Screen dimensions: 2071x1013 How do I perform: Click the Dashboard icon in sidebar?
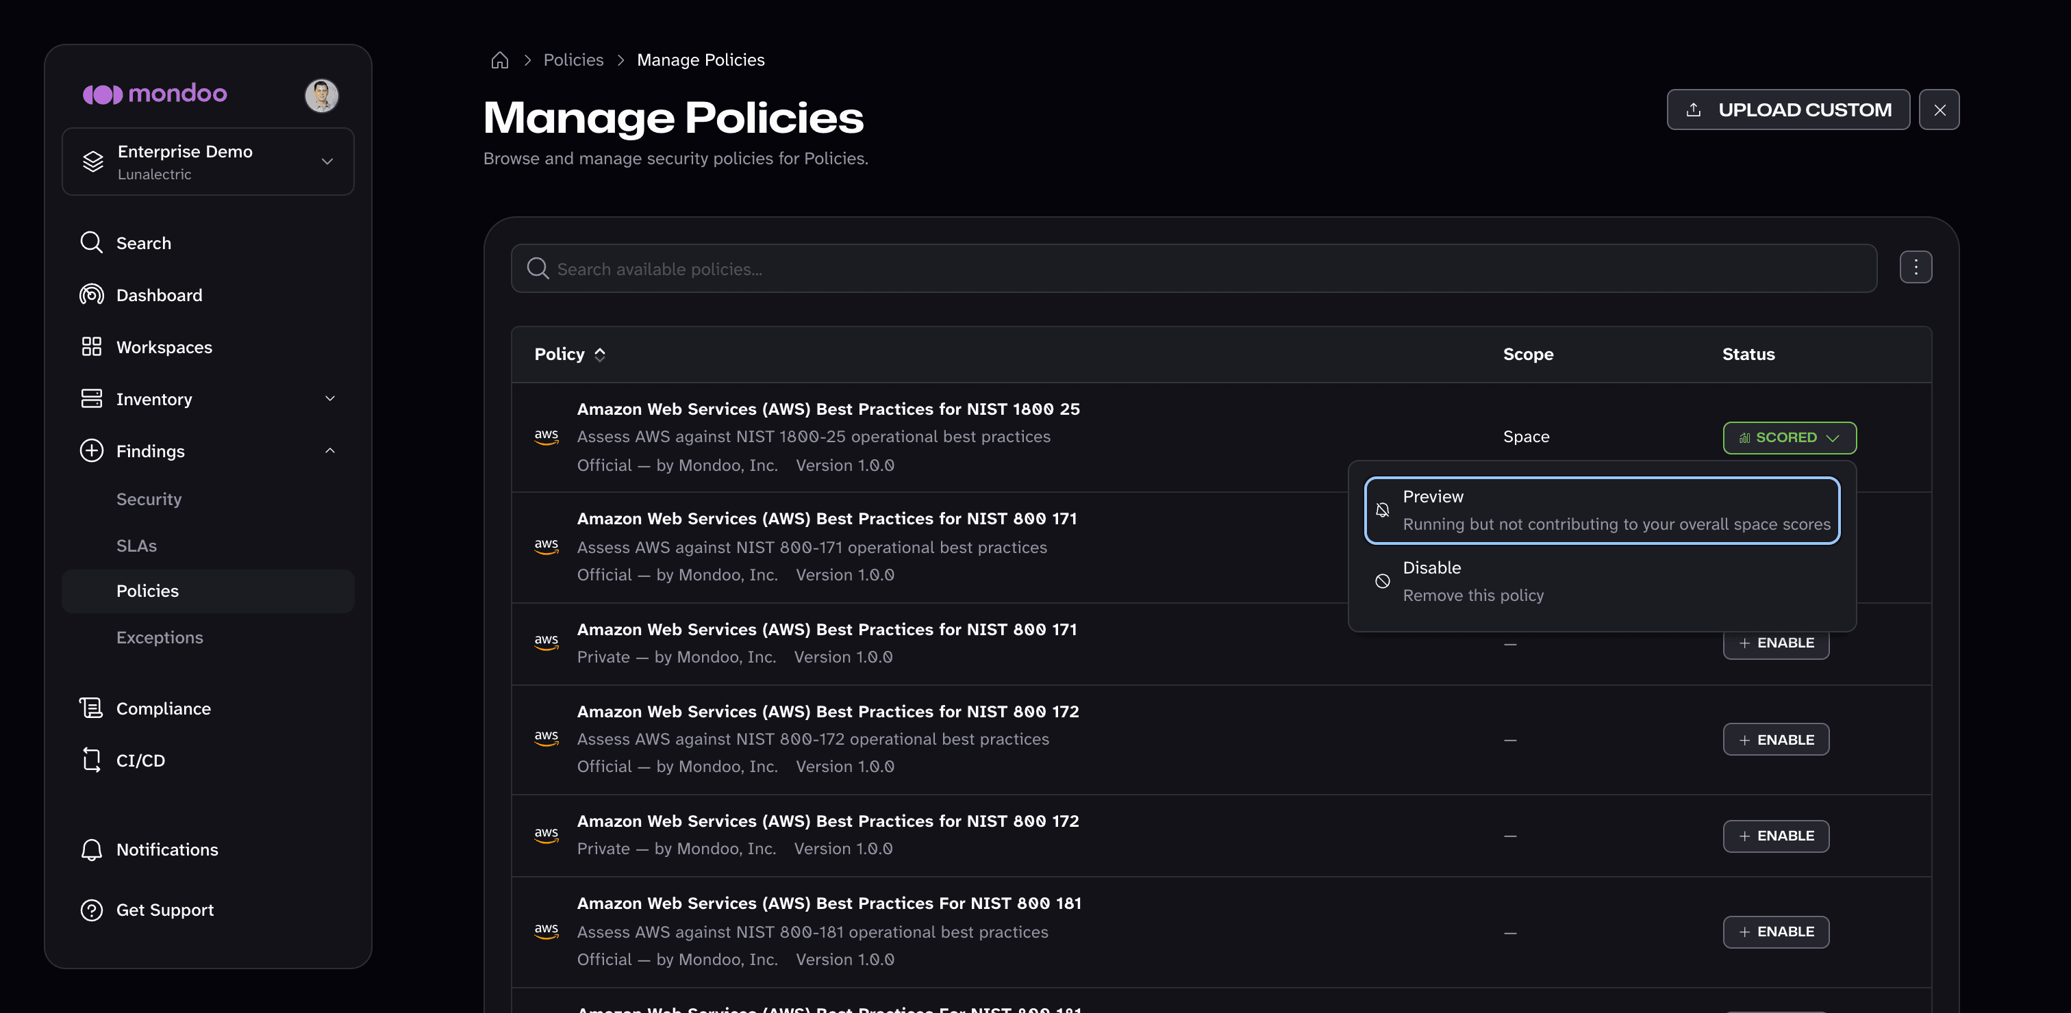coord(92,295)
